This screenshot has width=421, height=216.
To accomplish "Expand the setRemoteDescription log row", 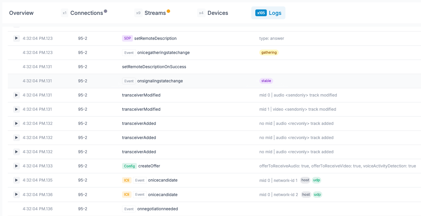I will (x=17, y=38).
